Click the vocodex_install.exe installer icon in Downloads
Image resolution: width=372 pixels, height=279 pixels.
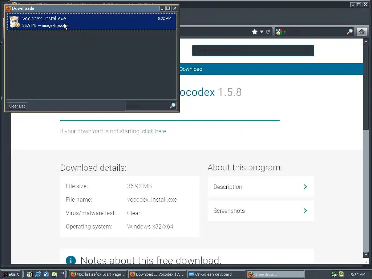point(14,22)
